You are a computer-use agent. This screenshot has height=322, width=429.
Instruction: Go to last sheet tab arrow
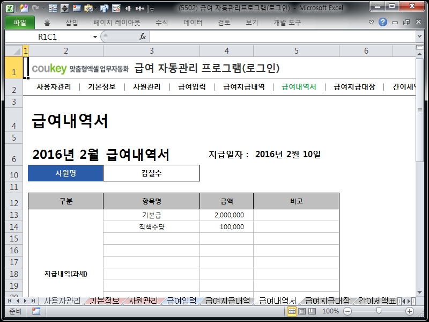(x=33, y=301)
